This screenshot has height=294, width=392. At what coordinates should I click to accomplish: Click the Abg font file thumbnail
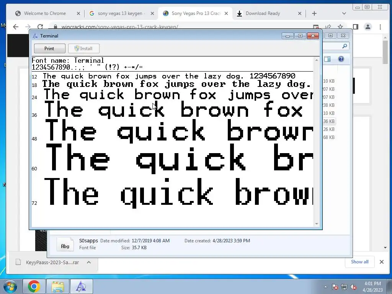(65, 244)
